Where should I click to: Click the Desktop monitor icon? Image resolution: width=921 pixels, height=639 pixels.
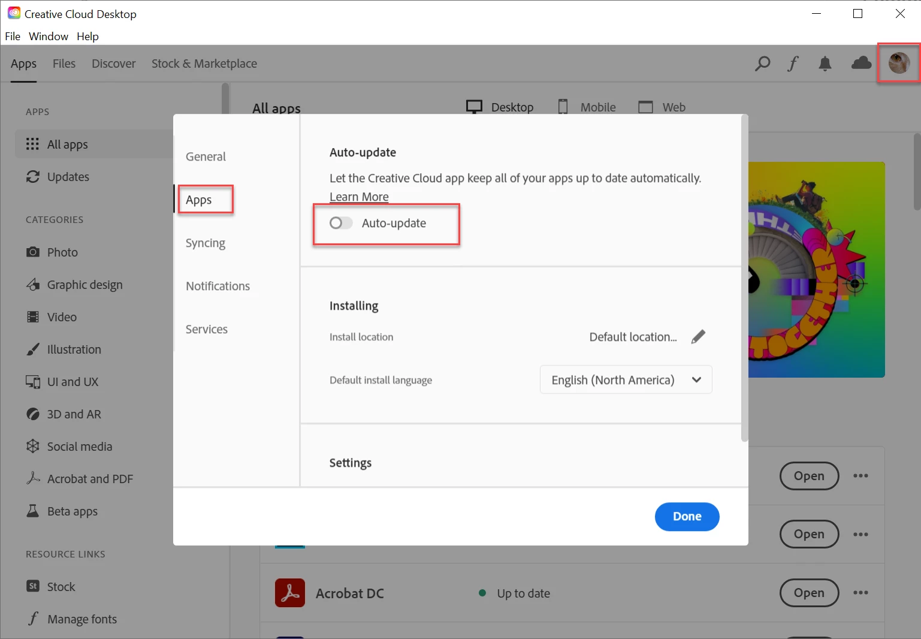(474, 107)
